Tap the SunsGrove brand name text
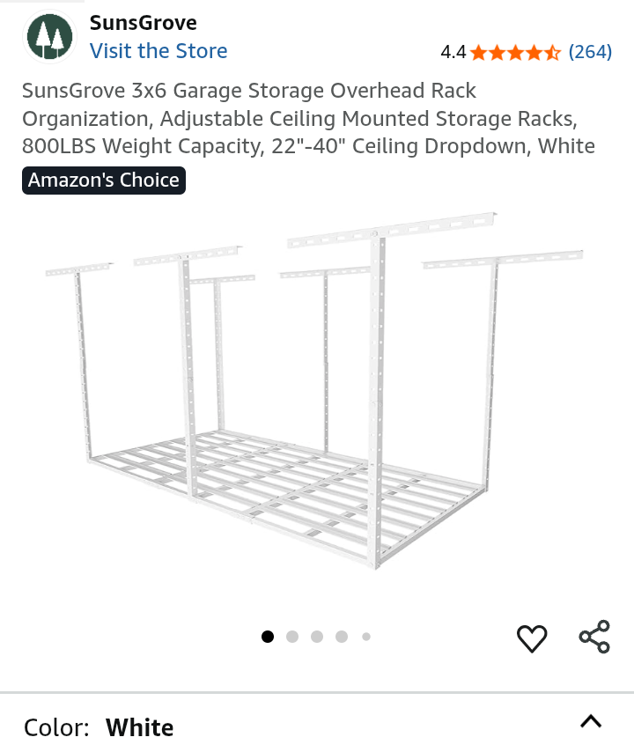 [x=143, y=23]
